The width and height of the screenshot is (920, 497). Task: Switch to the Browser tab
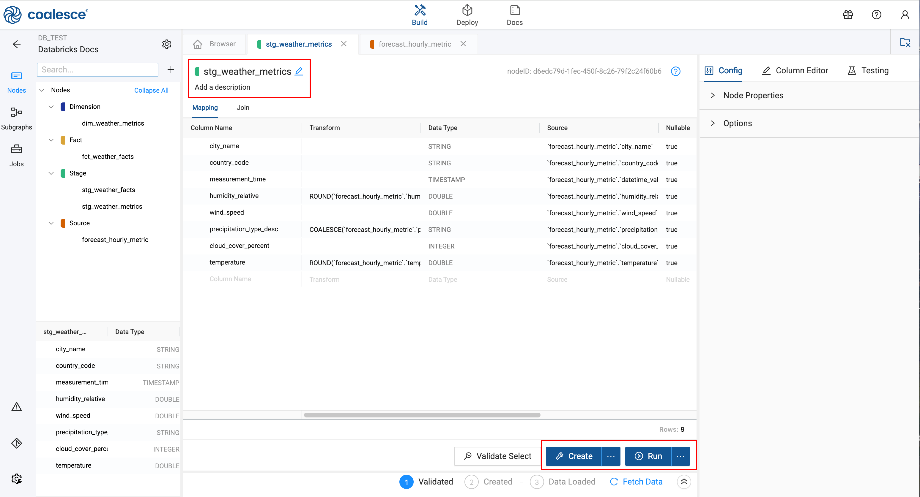coord(214,44)
